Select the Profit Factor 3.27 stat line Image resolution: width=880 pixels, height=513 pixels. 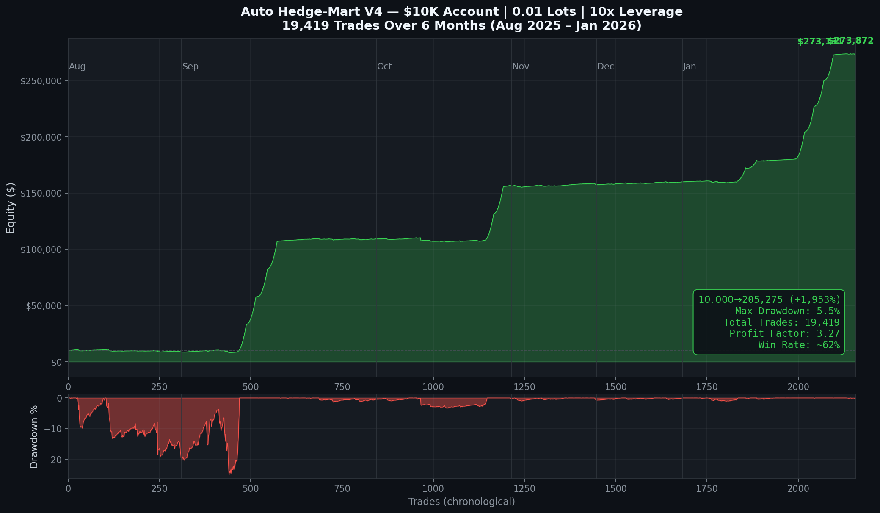784,334
